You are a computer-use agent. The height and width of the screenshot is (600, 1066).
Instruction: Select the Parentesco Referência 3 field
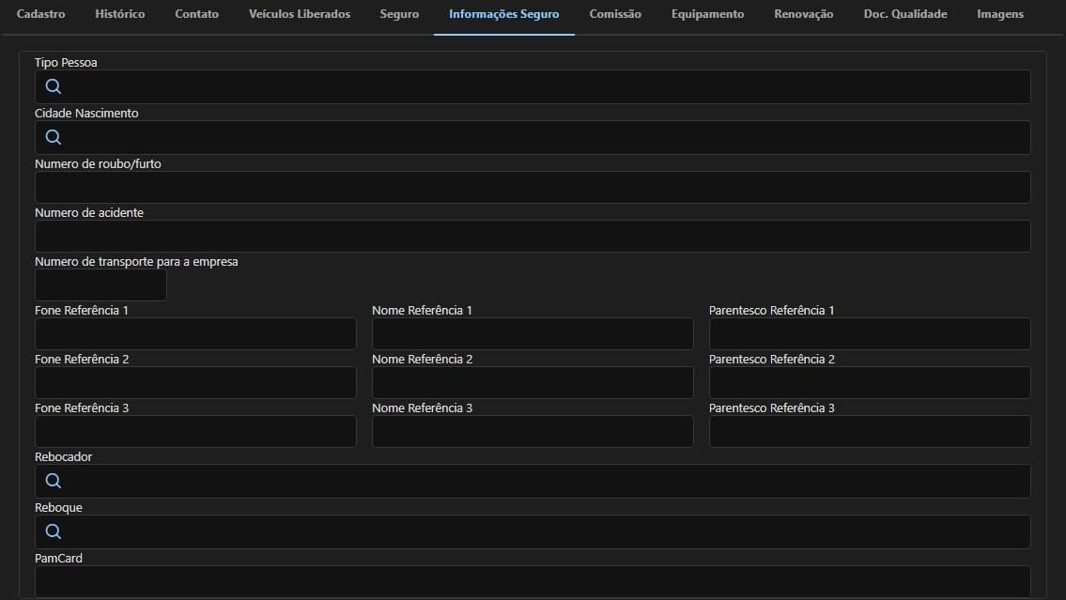pyautogui.click(x=870, y=432)
